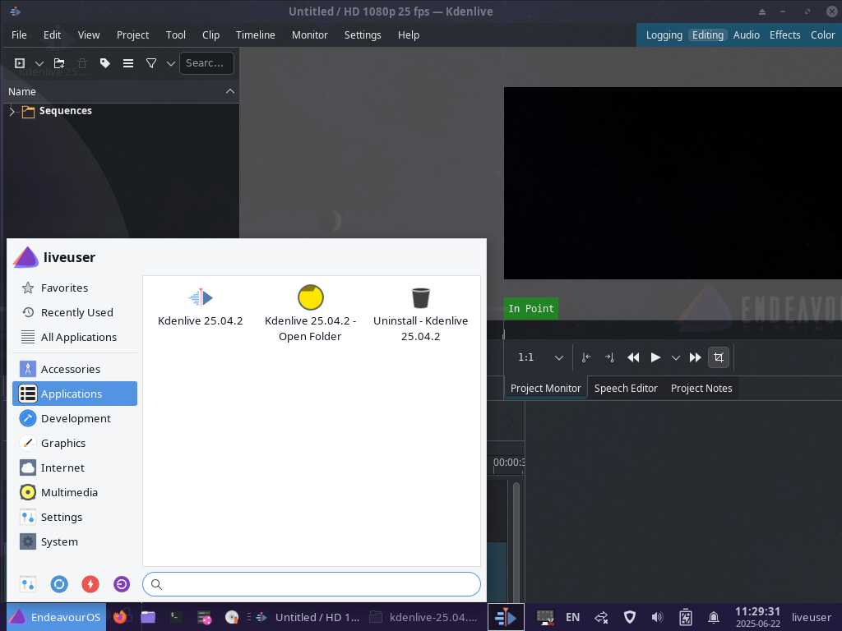Screen dimensions: 842x631
Task: Switch to the Project Monitor tab
Action: pos(546,388)
